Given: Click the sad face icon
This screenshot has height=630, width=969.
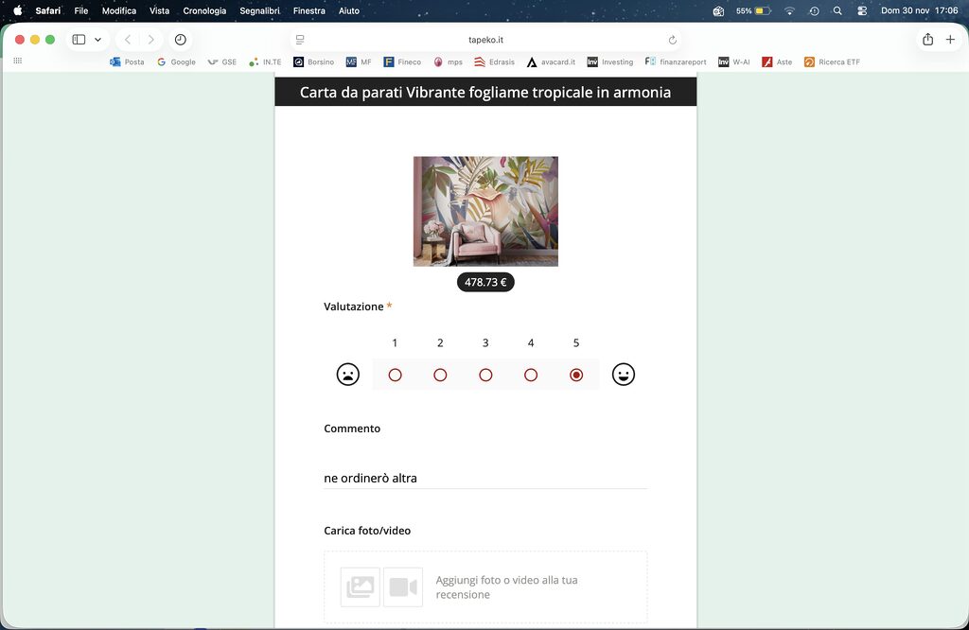Looking at the screenshot, I should pos(348,375).
